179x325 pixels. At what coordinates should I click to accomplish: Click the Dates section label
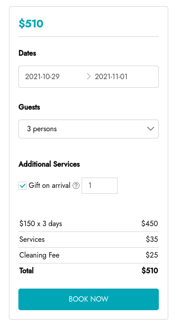tap(27, 53)
